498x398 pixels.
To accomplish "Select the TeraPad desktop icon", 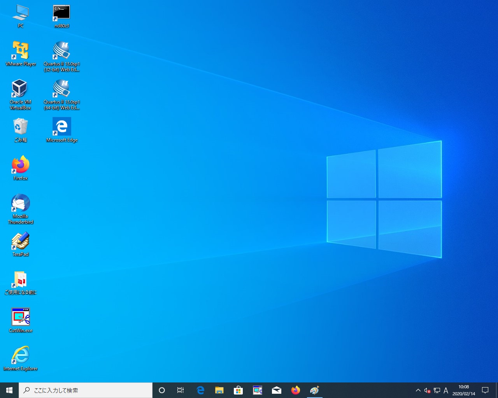I will (x=21, y=244).
